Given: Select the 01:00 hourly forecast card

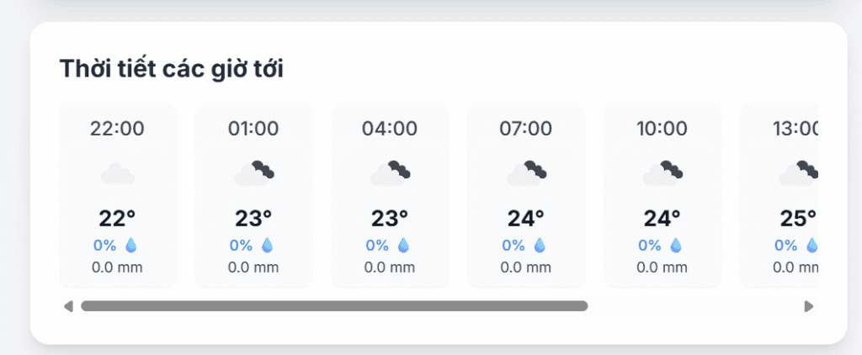Looking at the screenshot, I should coord(254,197).
